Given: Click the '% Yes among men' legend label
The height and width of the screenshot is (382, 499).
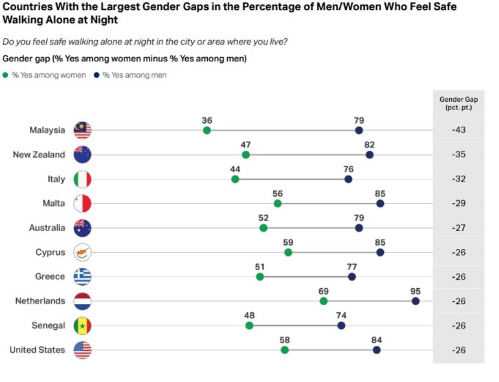Looking at the screenshot, I should click(x=135, y=75).
